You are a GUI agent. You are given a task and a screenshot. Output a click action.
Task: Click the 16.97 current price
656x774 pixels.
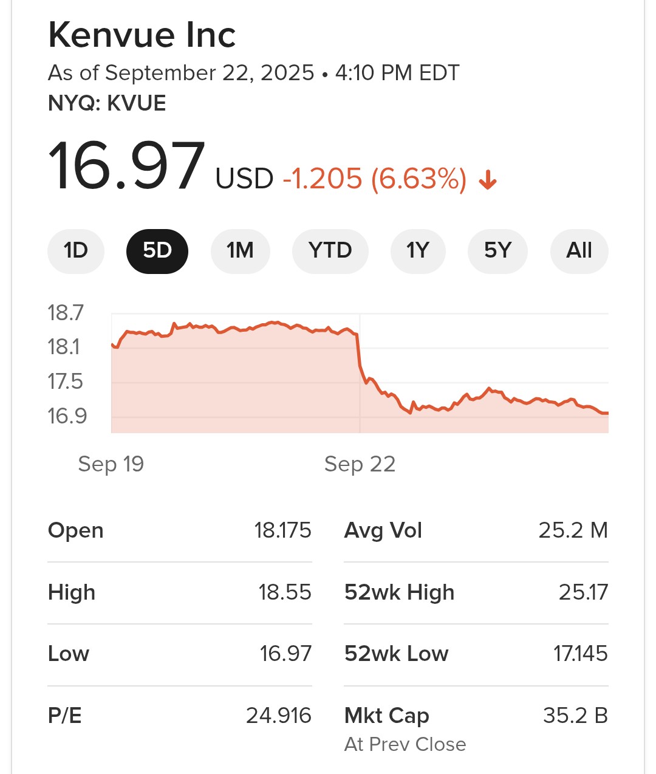point(127,166)
